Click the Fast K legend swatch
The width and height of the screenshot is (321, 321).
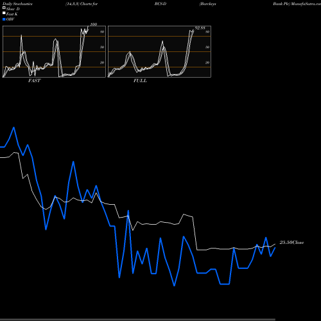(x=4, y=13)
